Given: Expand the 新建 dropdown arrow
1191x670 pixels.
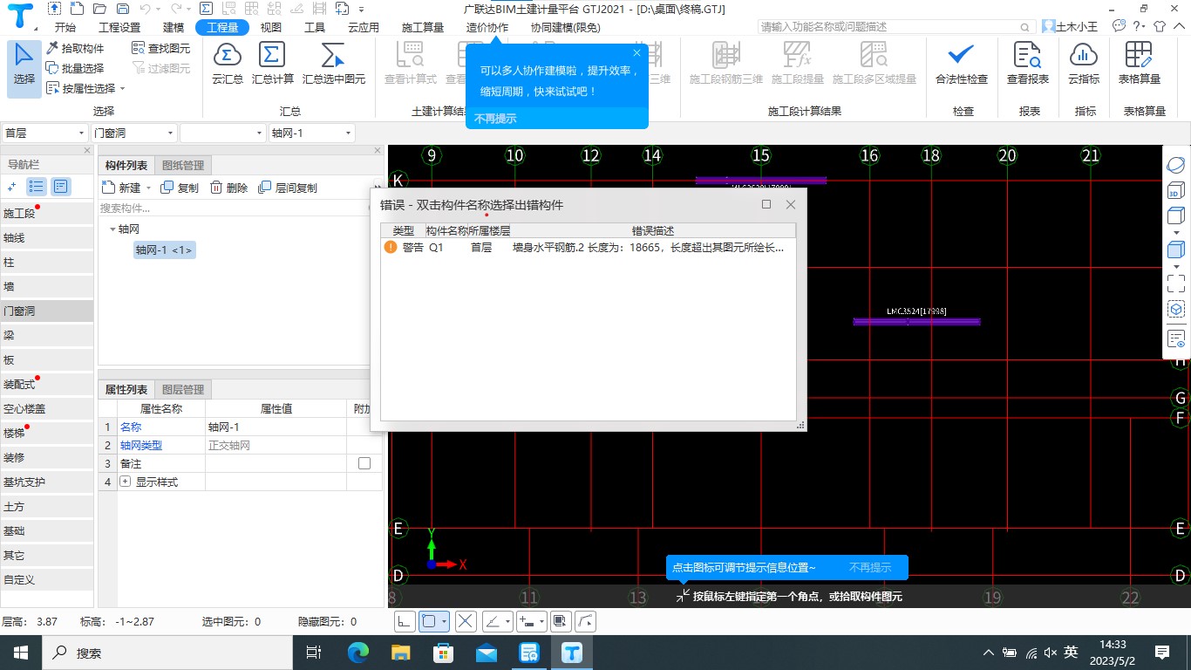Looking at the screenshot, I should click(148, 188).
